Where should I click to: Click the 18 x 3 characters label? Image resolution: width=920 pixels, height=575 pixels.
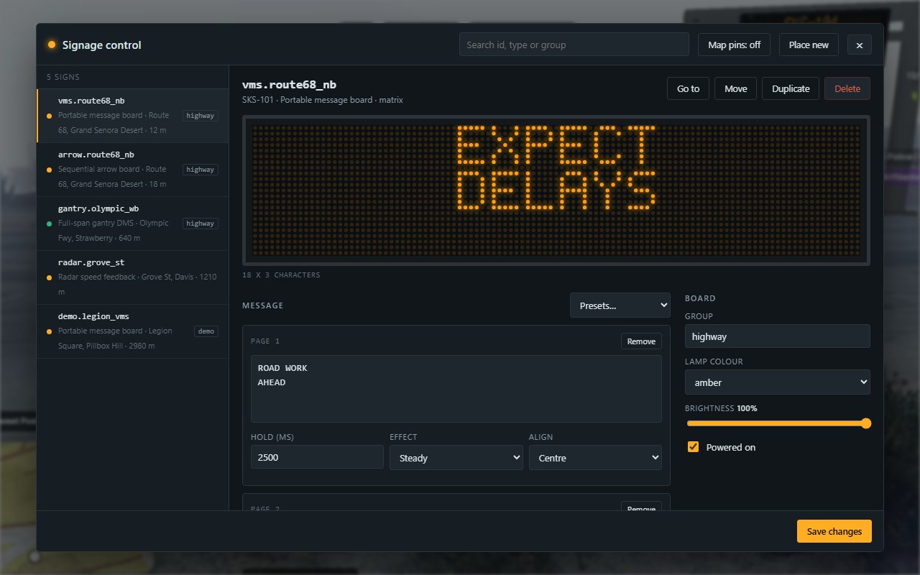pyautogui.click(x=281, y=275)
